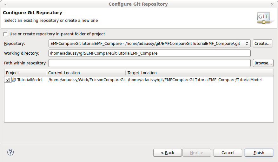Viewport: 278px width, 162px height.
Task: Click into the Path within repository field
Action: (149, 63)
